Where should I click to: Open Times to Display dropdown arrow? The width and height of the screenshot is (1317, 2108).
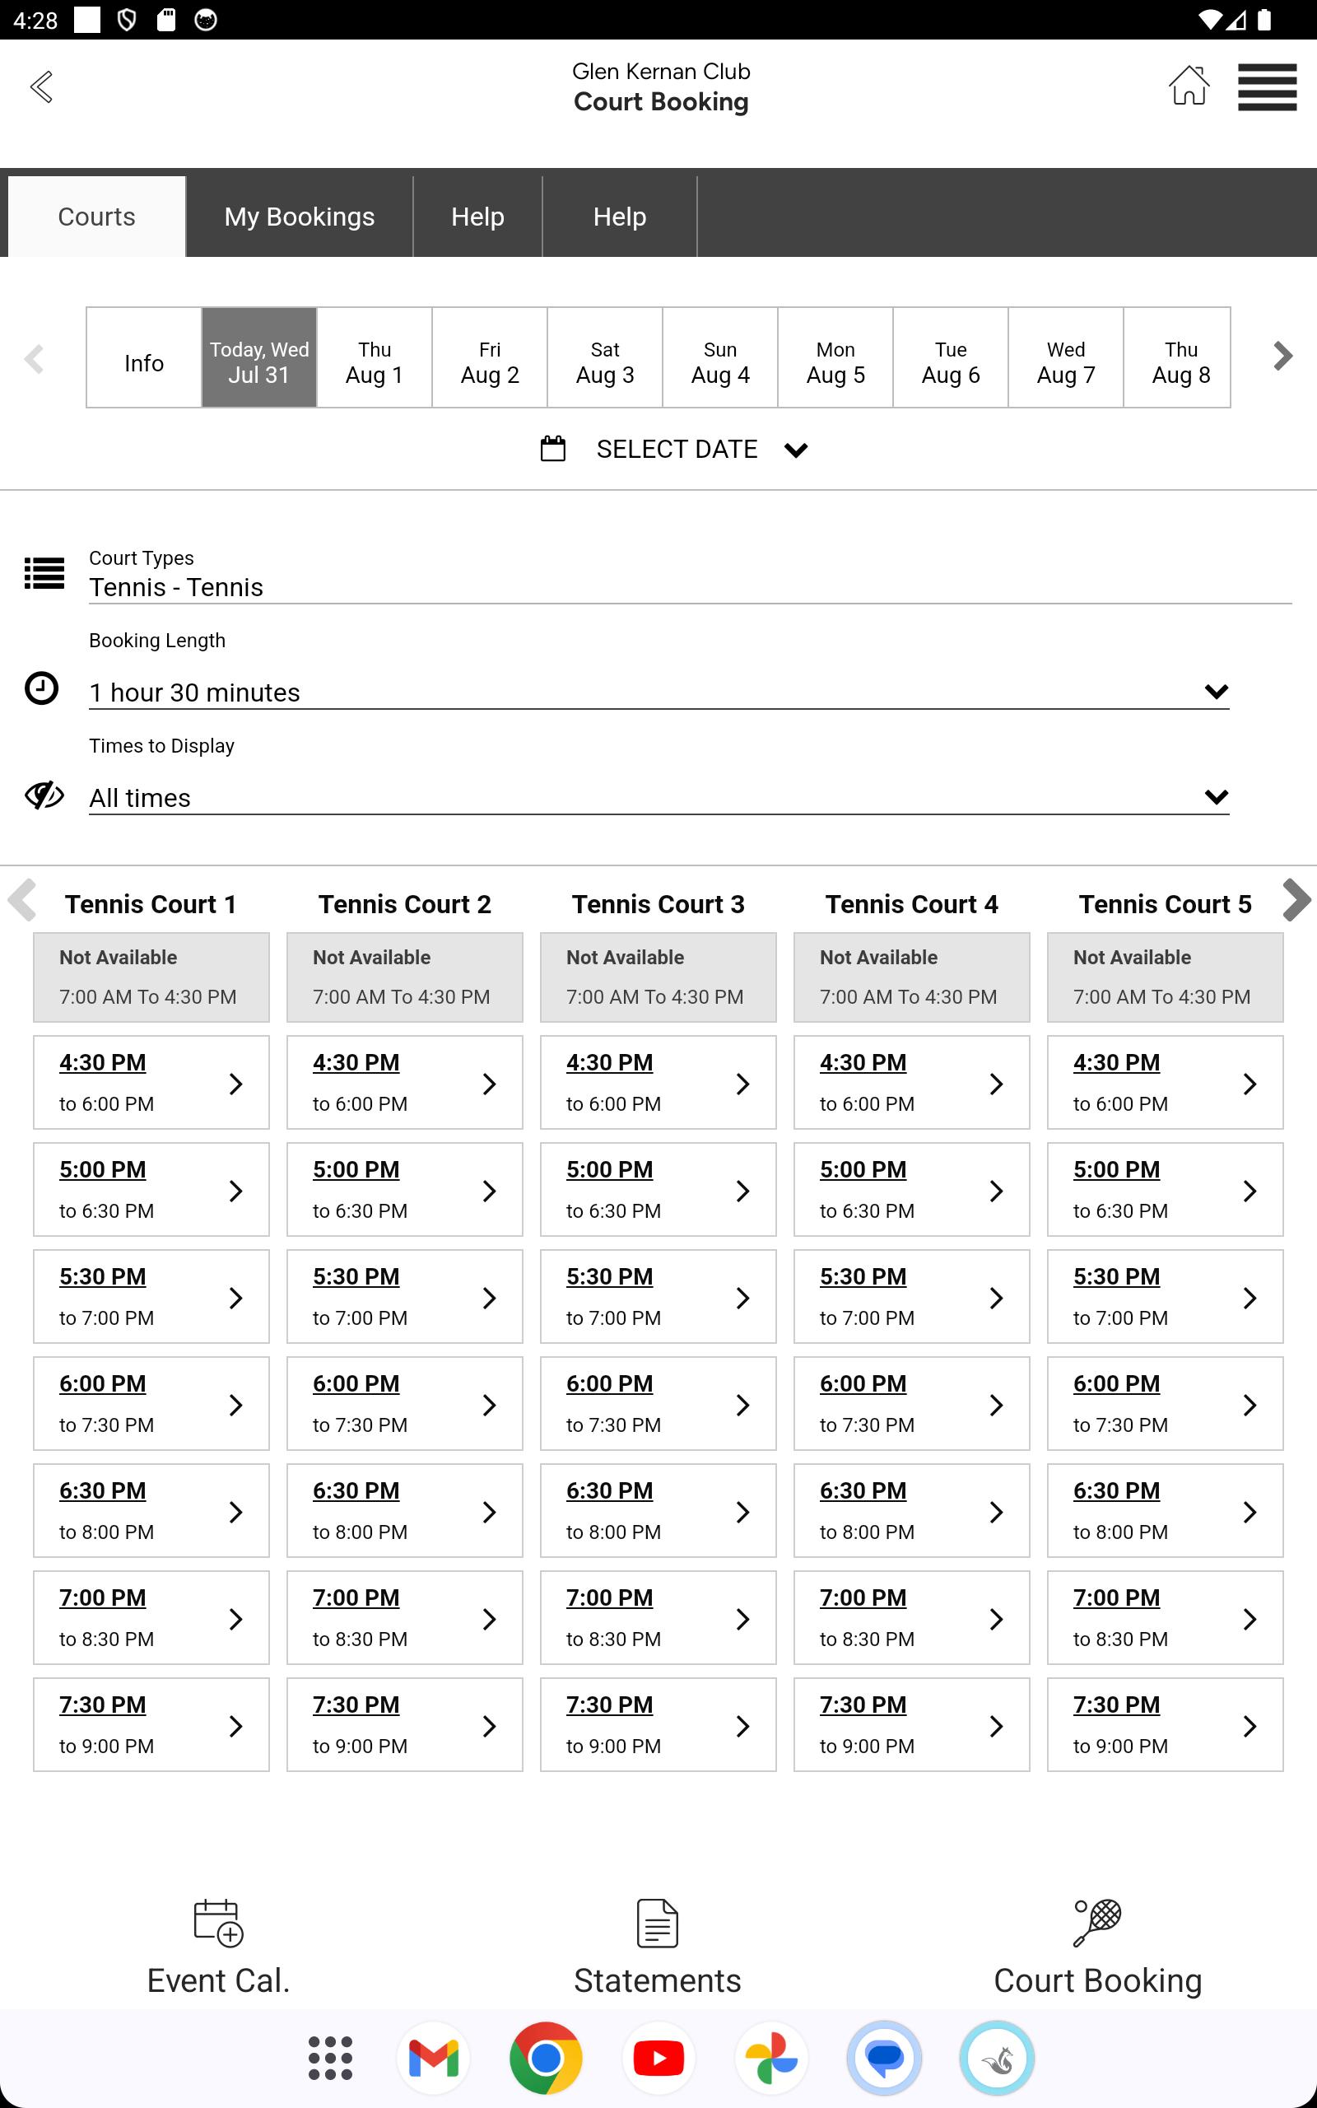click(x=1216, y=797)
